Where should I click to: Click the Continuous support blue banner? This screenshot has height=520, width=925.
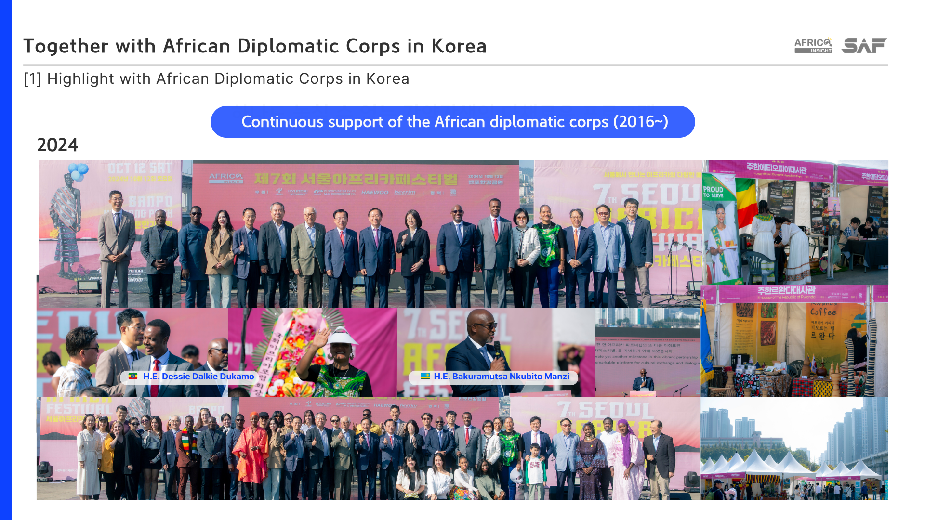click(453, 122)
